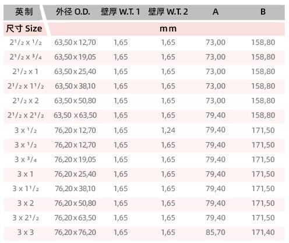Select the 2½ x 2½ size row
Screen dimensions: 289x243
[144, 115]
